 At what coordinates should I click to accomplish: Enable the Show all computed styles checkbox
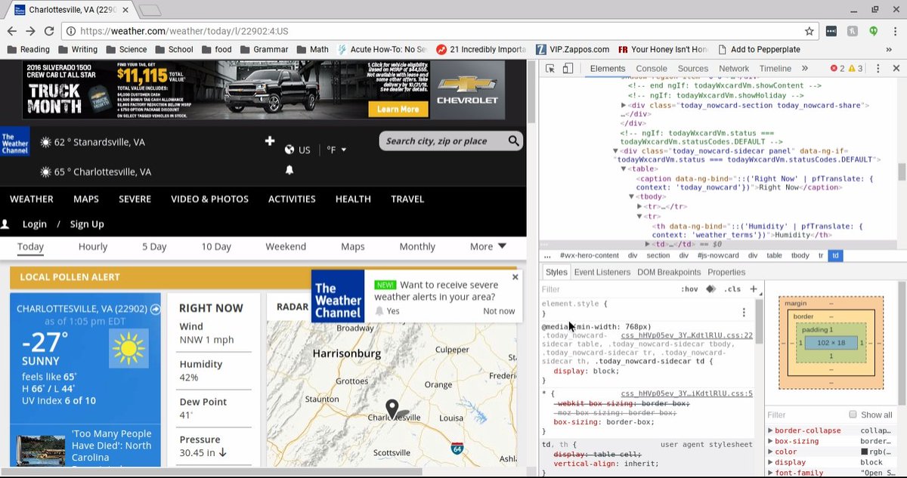tap(853, 415)
